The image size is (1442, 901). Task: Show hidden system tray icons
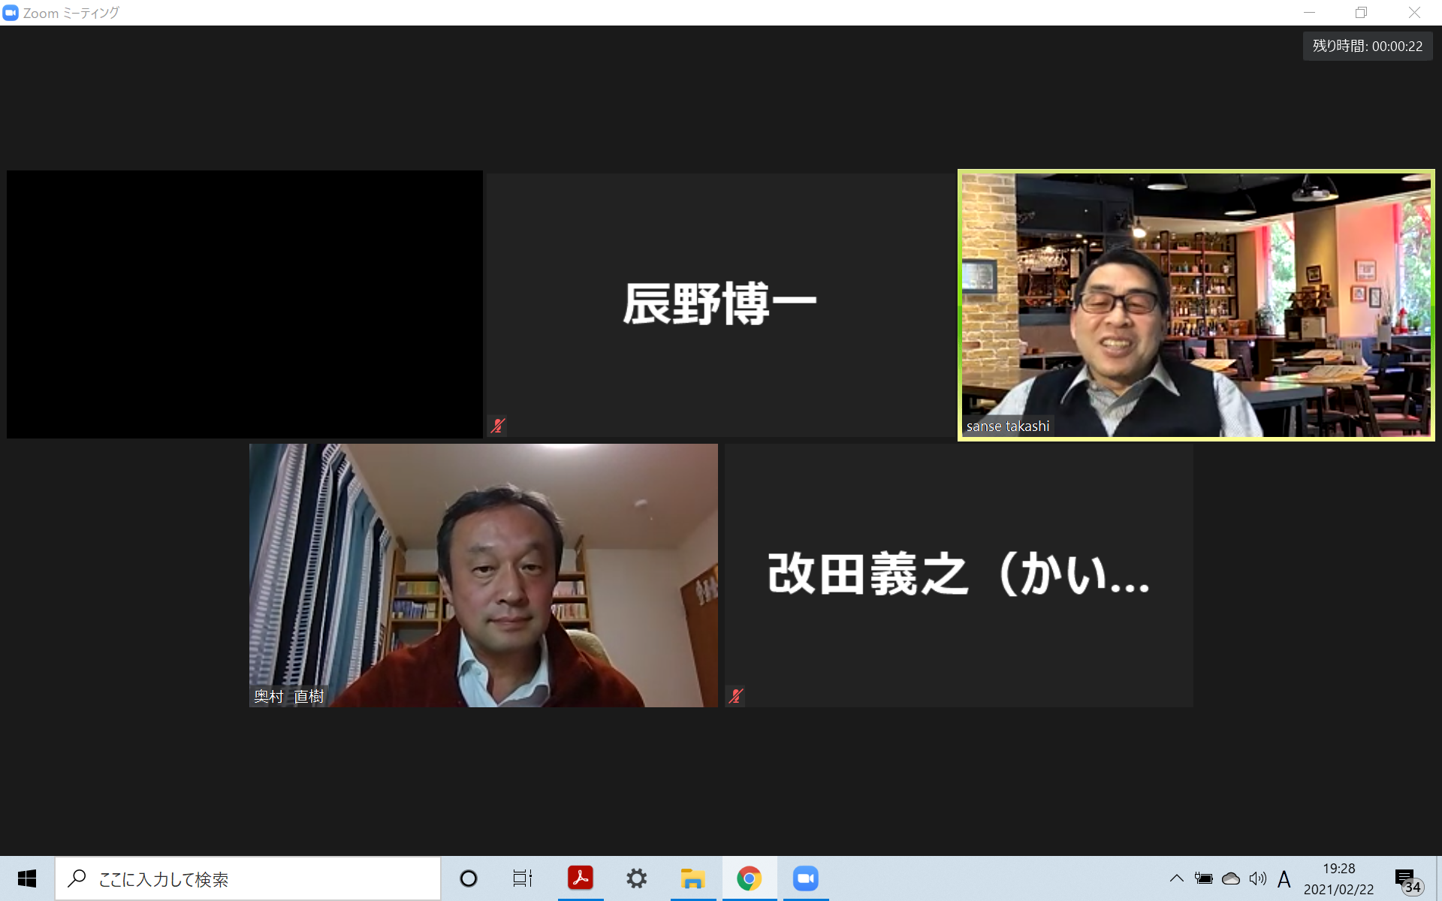(1177, 878)
